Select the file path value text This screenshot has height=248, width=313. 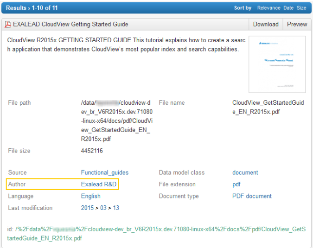117,121
